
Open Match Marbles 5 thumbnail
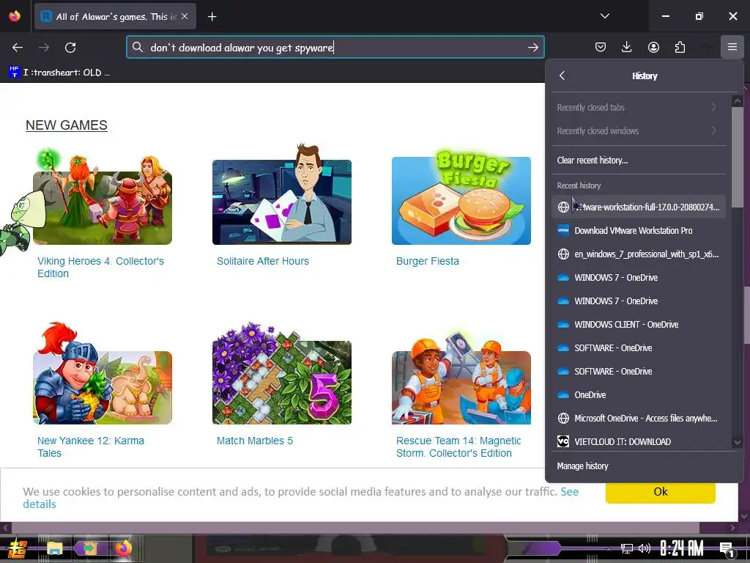(x=282, y=375)
